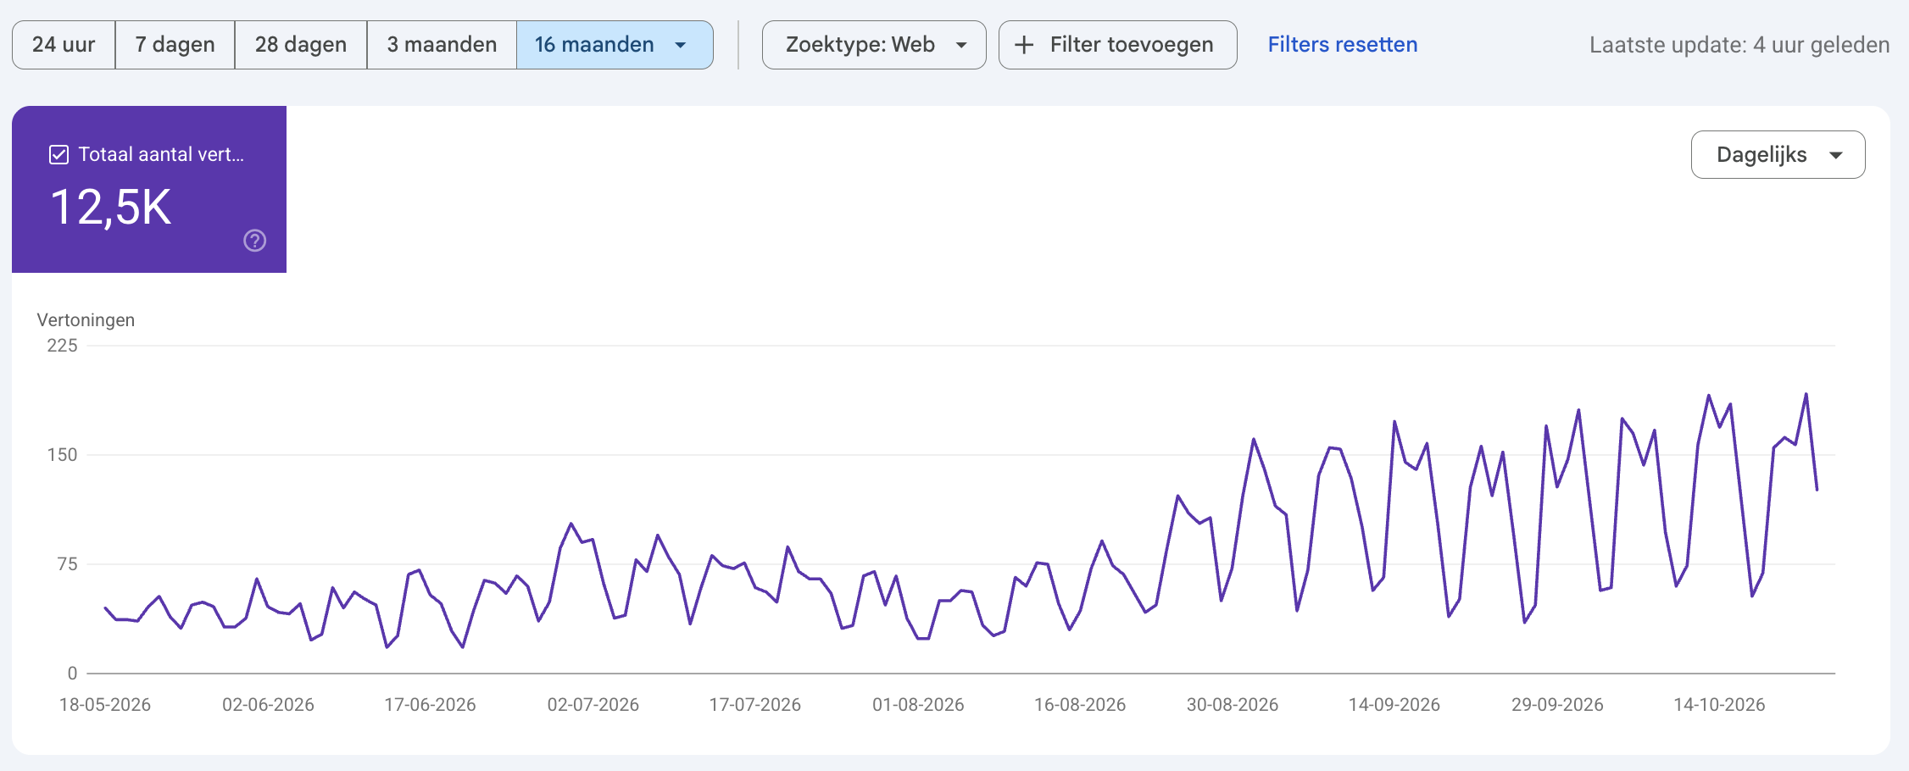Screen dimensions: 1909x771
Task: Click the 30-08-2026 date axis label
Action: click(x=1232, y=705)
